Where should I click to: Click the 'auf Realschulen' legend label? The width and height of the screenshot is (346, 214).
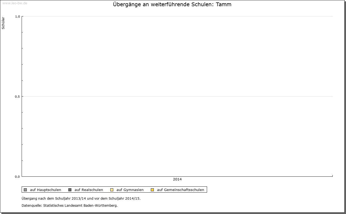(89, 190)
